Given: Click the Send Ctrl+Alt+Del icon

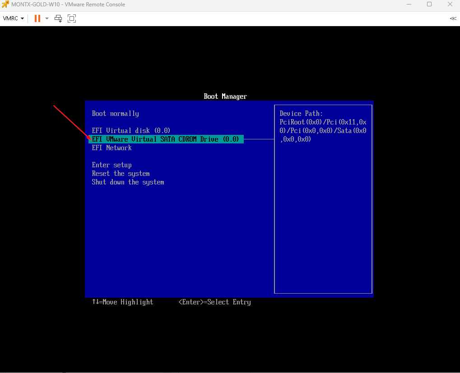Looking at the screenshot, I should (x=58, y=18).
